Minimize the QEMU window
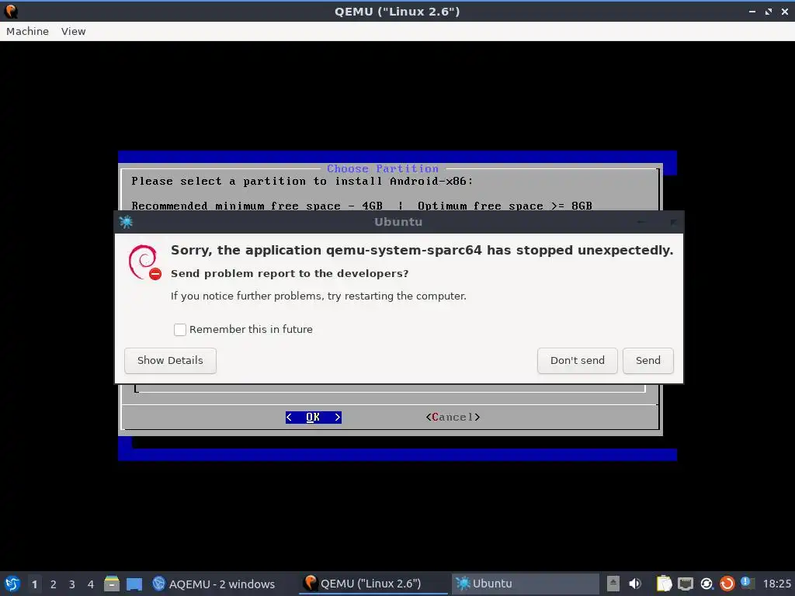Screen dimensions: 795x596 click(752, 11)
